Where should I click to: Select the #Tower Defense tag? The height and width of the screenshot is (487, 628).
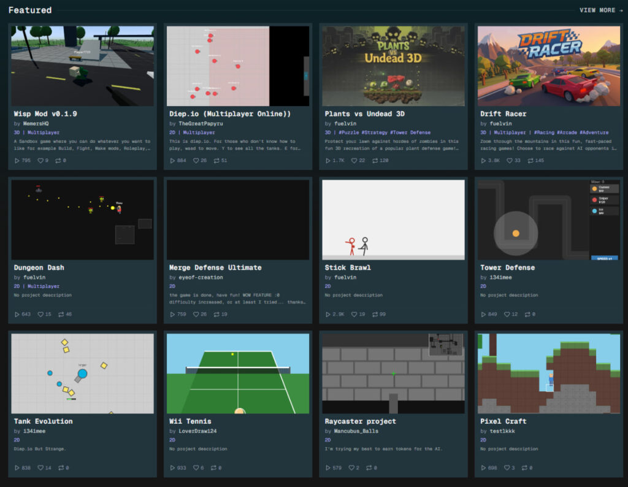click(x=410, y=132)
